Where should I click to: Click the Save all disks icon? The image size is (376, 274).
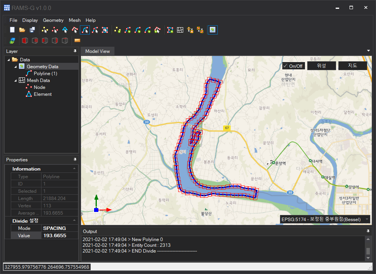click(32, 30)
